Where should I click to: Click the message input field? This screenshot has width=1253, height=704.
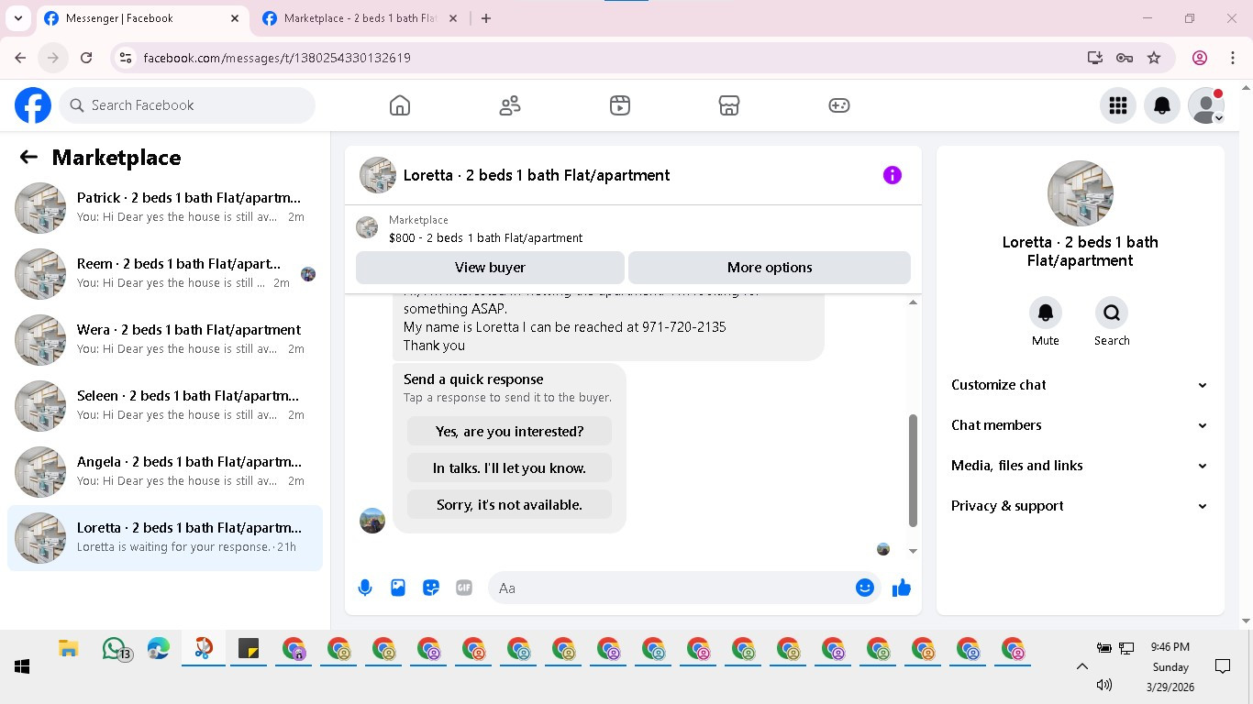point(683,588)
